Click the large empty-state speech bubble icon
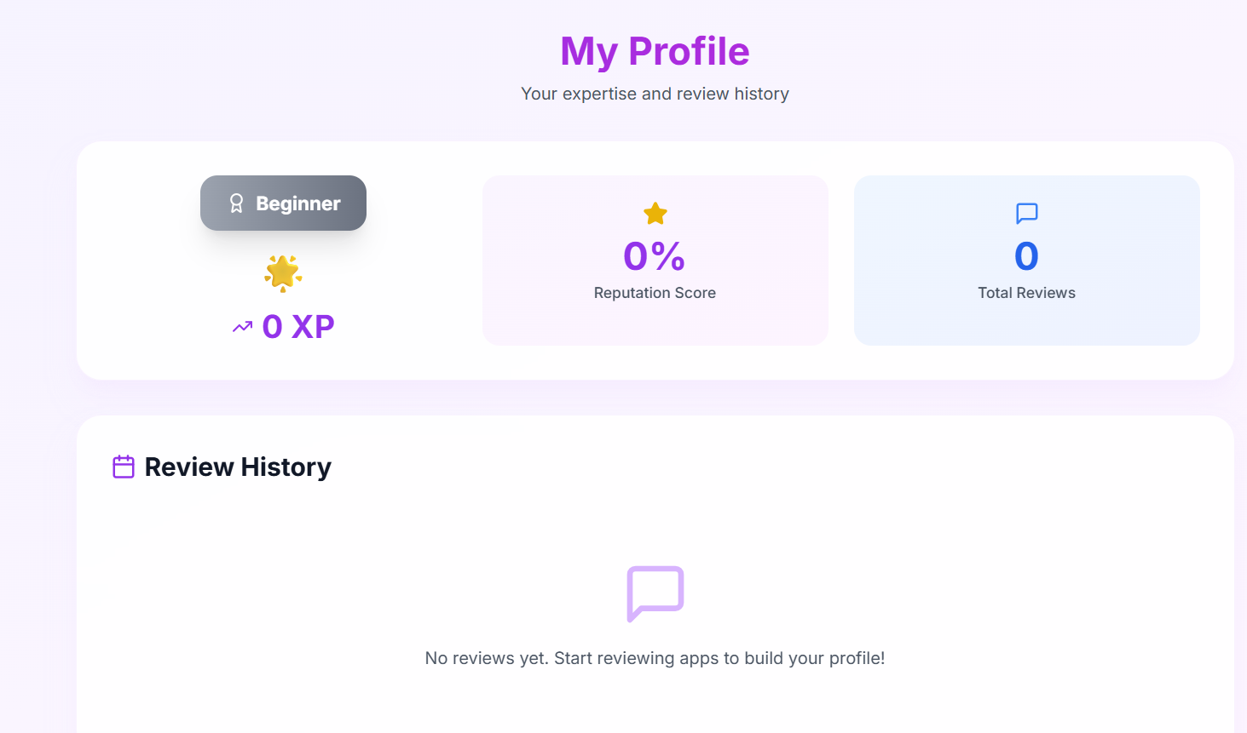Image resolution: width=1247 pixels, height=733 pixels. pyautogui.click(x=655, y=593)
